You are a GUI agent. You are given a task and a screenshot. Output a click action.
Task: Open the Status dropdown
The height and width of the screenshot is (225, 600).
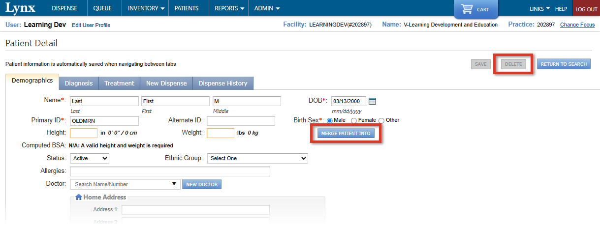click(x=90, y=158)
